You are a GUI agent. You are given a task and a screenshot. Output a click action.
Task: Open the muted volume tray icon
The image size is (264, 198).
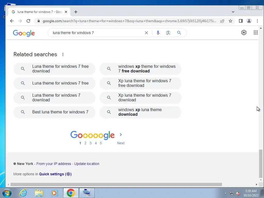[x=238, y=193]
